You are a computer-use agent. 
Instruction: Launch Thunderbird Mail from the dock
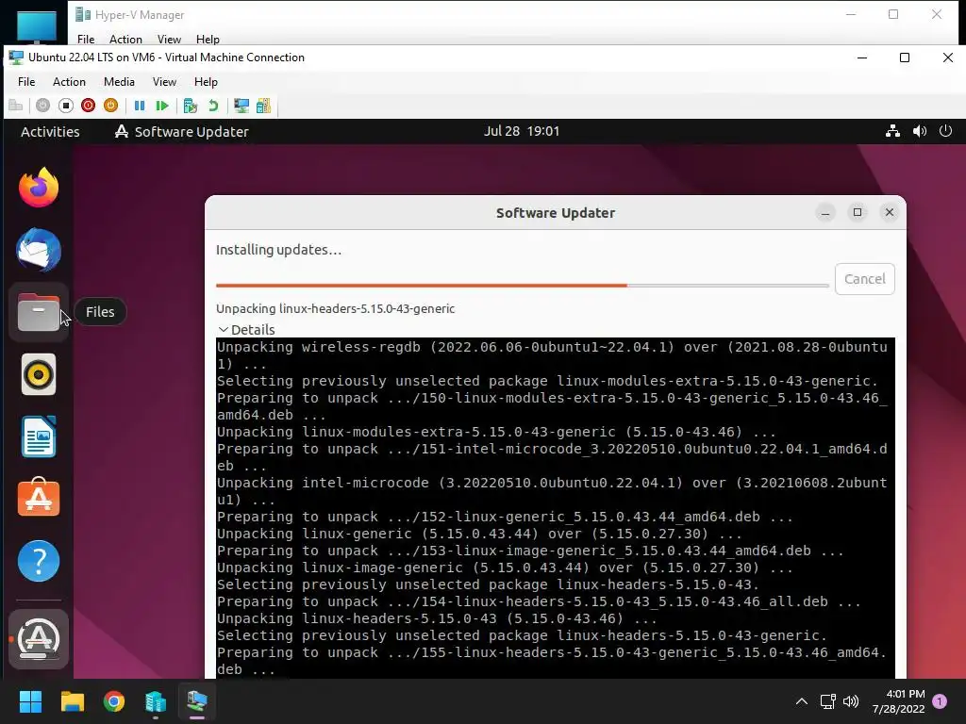point(38,250)
